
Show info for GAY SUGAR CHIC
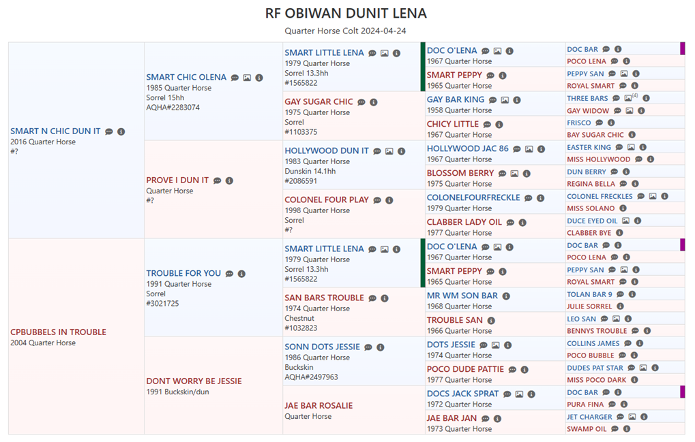[374, 102]
